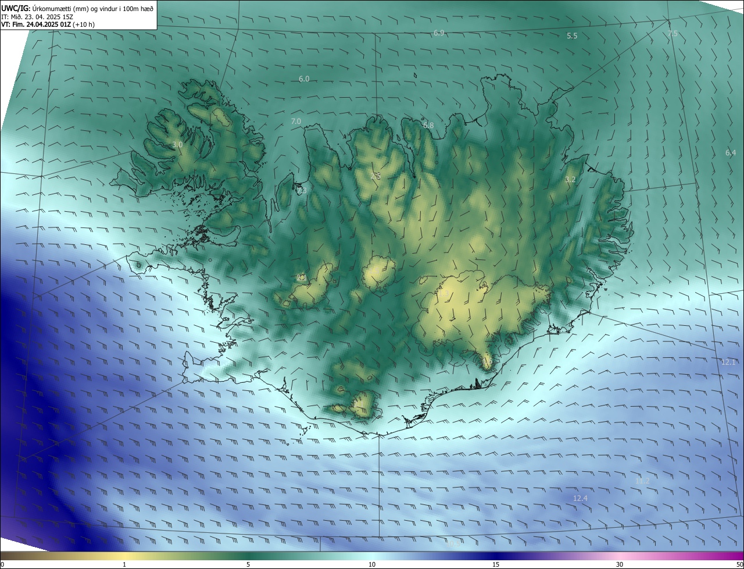Click the 7.0 value label on map

pos(296,122)
